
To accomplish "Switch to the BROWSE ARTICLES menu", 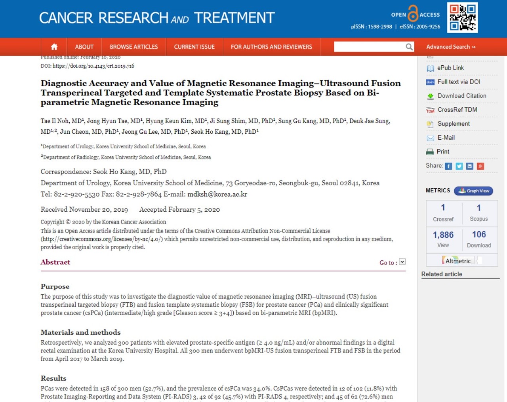I will [134, 47].
